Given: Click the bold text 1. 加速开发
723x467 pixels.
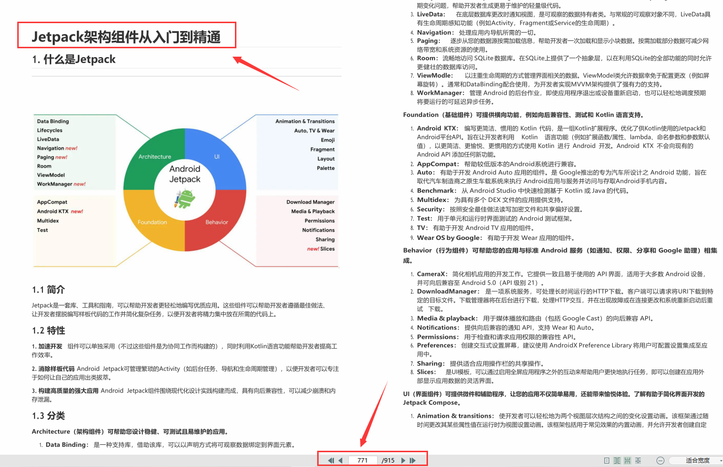Looking at the screenshot, I should [x=47, y=346].
